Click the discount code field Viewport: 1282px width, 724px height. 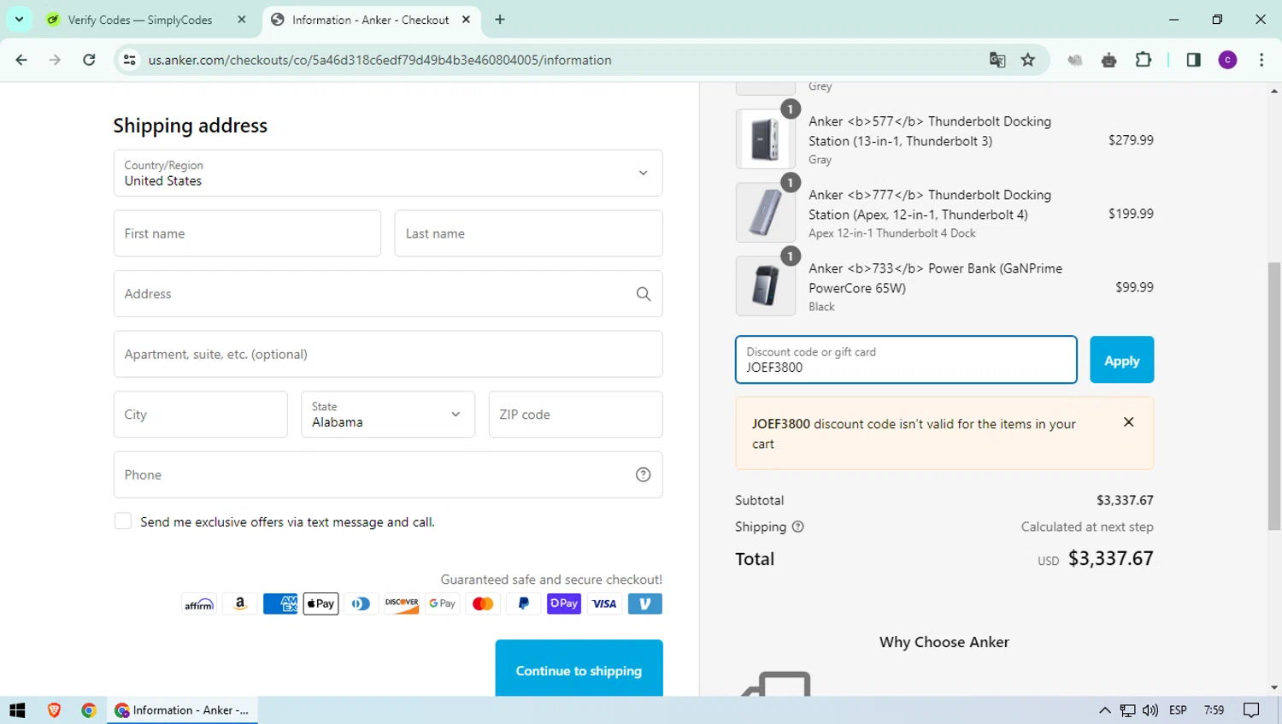(x=906, y=360)
